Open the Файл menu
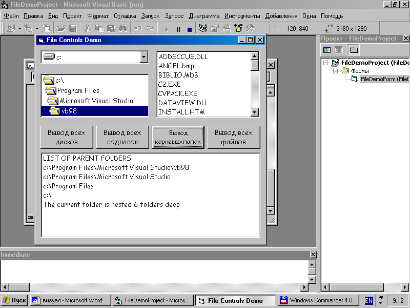 [11, 16]
